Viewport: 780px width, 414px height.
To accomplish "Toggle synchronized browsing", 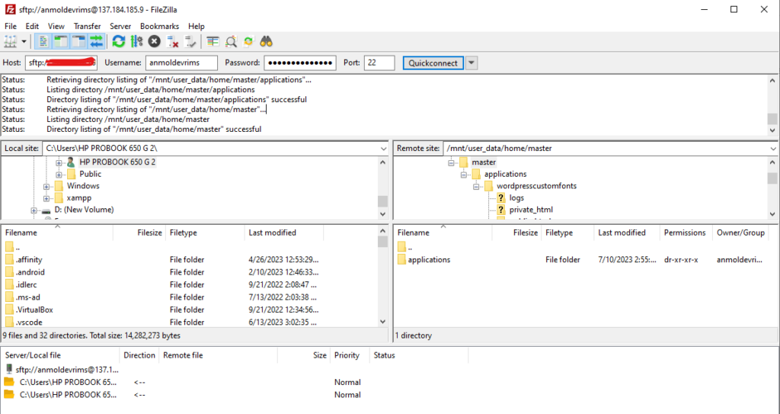I will pyautogui.click(x=248, y=42).
